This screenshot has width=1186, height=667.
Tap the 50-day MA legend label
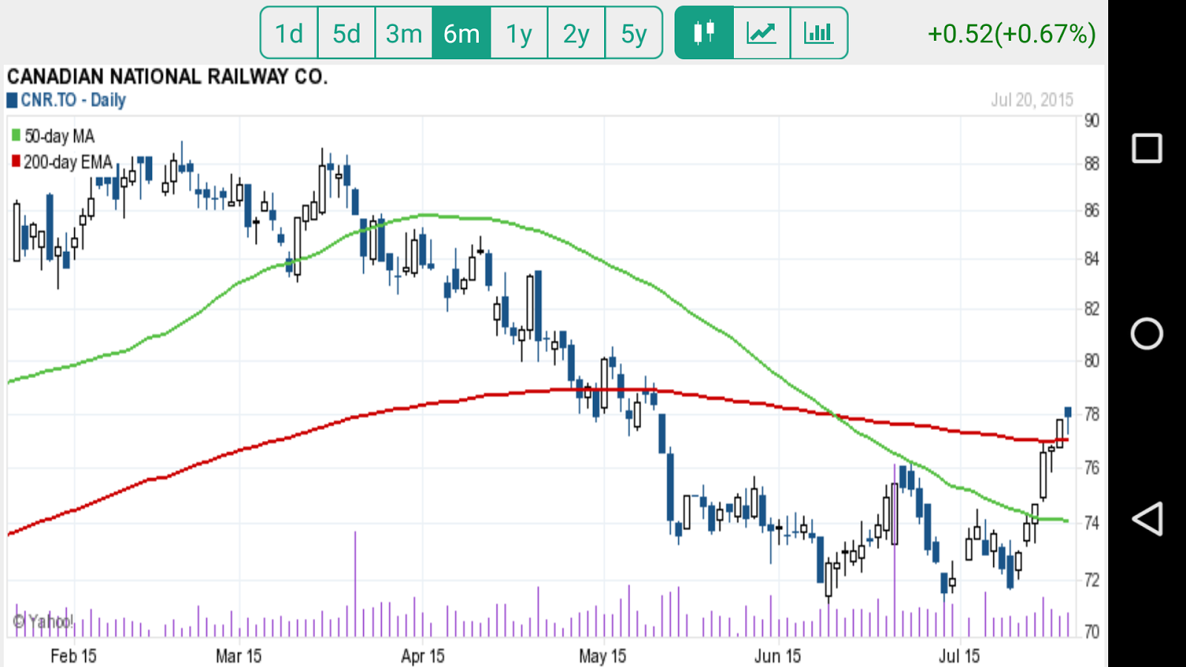59,136
